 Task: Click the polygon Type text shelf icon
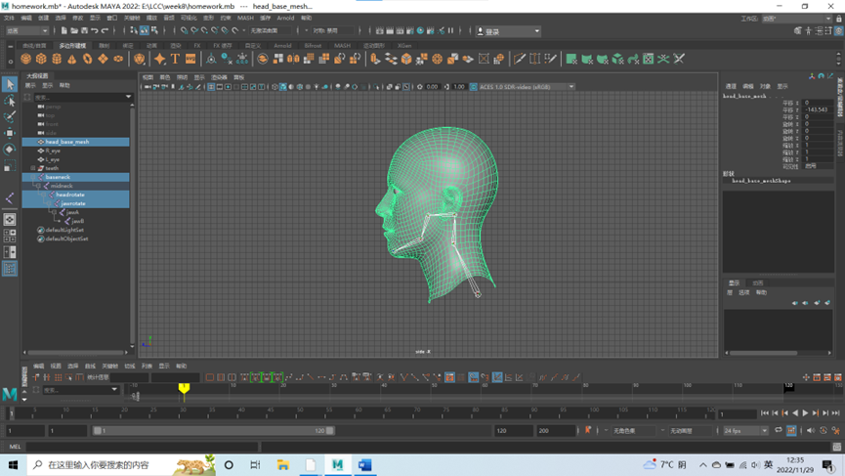[175, 59]
